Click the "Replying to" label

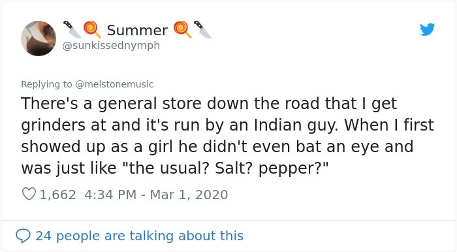[46, 84]
